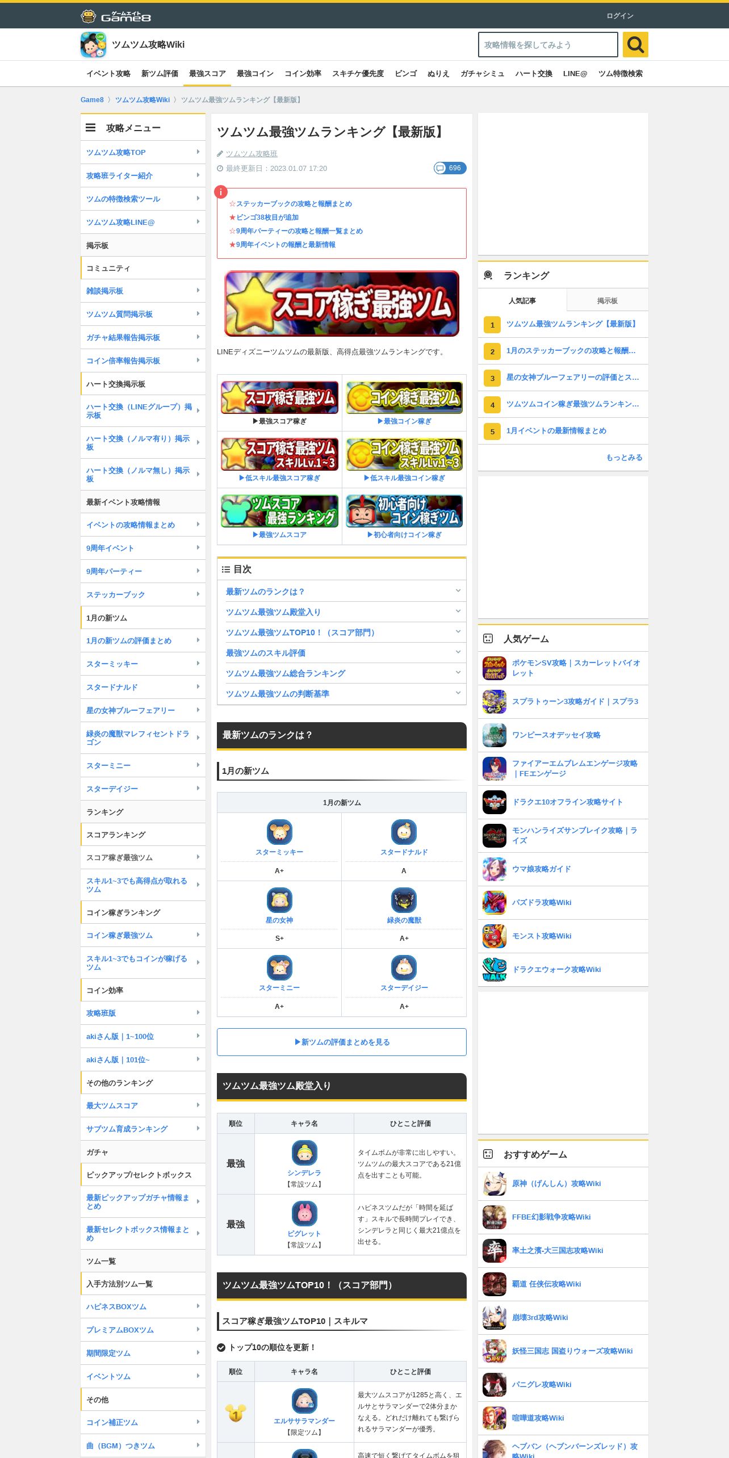Open the ツム特徴検索 nav menu item
Viewport: 729px width, 1458px height.
pos(620,73)
